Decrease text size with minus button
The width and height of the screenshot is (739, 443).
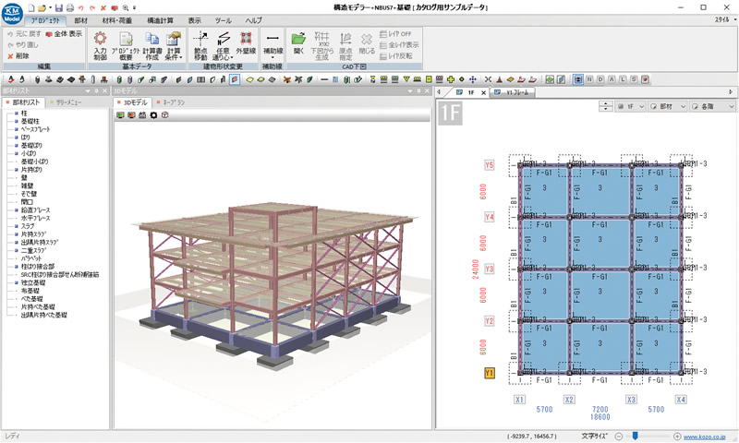[619, 437]
